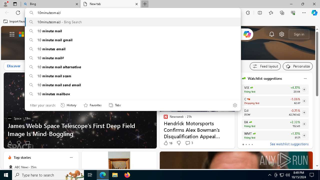Image resolution: width=320 pixels, height=180 pixels.
Task: Open the Extensions puzzle icon
Action: [248, 13]
